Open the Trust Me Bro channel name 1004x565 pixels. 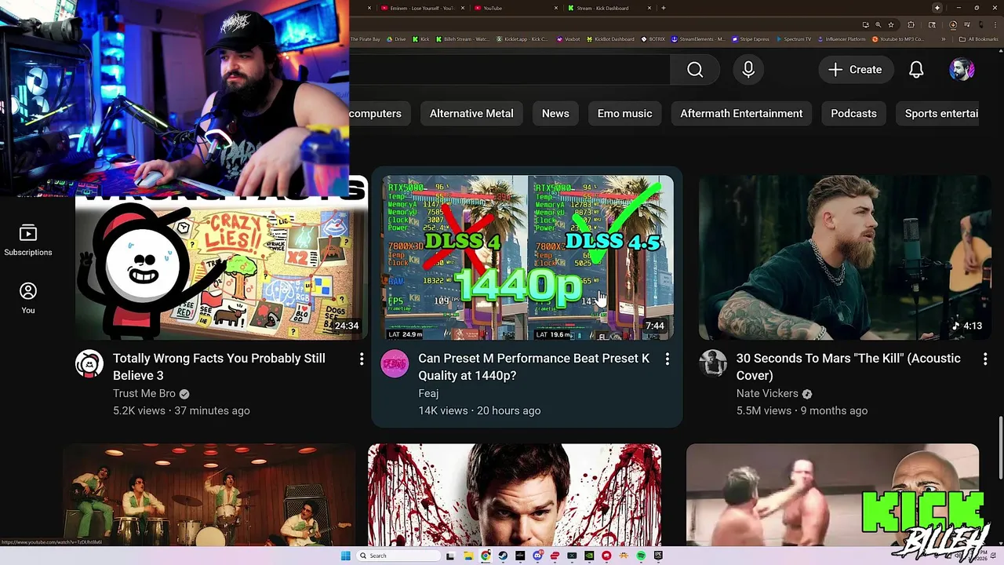[x=144, y=393]
